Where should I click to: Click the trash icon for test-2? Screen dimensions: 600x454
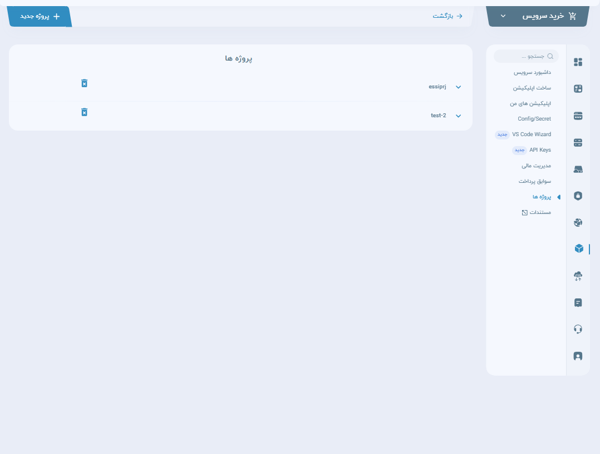tap(84, 112)
